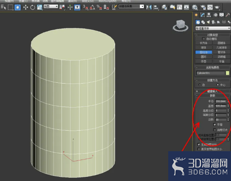
Task: Toggle Percent Snap
Action: coord(99,7)
